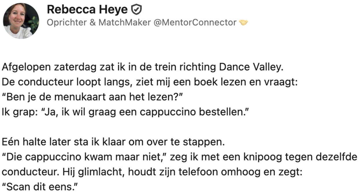Click the words "Dance Valley"
Image resolution: width=359 pixels, height=192 pixels.
click(250, 67)
